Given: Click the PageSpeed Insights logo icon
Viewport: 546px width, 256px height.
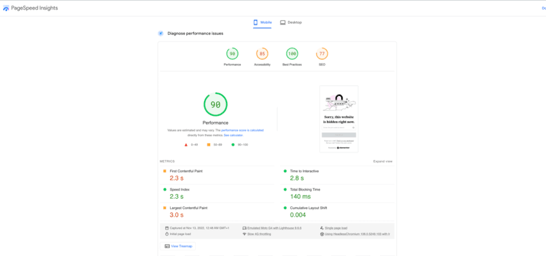Looking at the screenshot, I should click(6, 8).
